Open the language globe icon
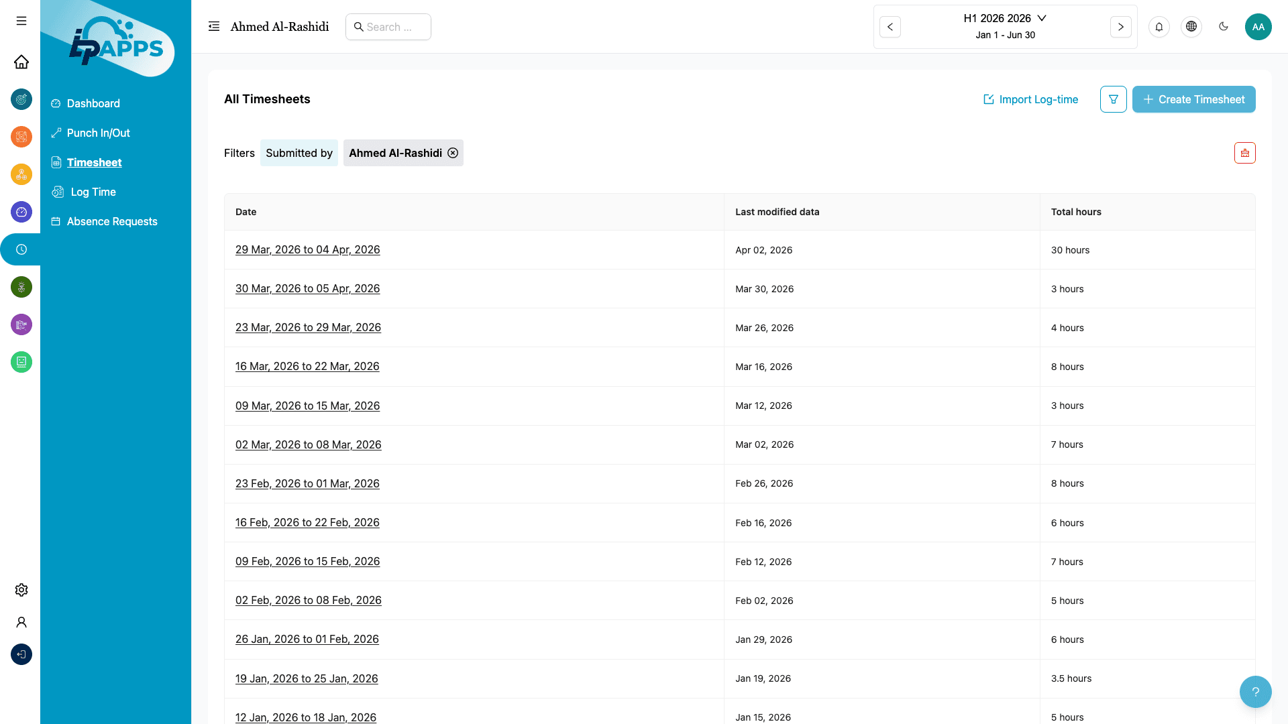 1191,27
